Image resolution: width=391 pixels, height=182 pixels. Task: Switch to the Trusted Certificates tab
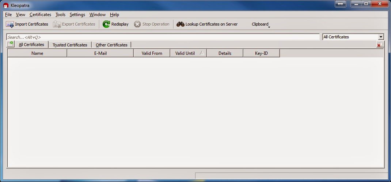coord(70,45)
